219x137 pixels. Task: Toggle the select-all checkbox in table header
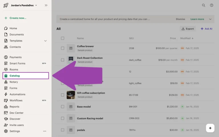pyautogui.click(x=62, y=38)
